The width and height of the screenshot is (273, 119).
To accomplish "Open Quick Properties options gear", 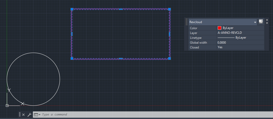I will (267, 23).
